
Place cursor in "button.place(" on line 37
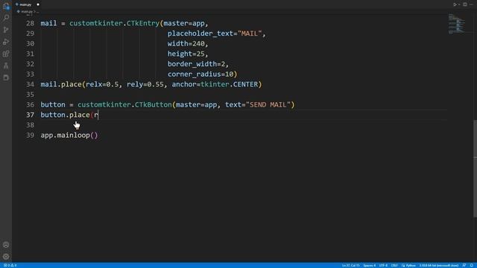tap(67, 115)
